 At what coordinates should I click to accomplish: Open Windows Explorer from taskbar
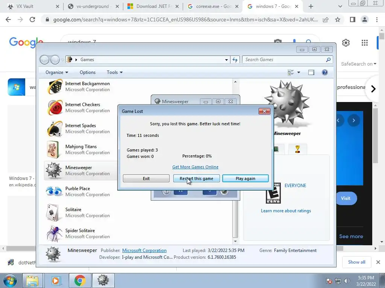(x=32, y=280)
